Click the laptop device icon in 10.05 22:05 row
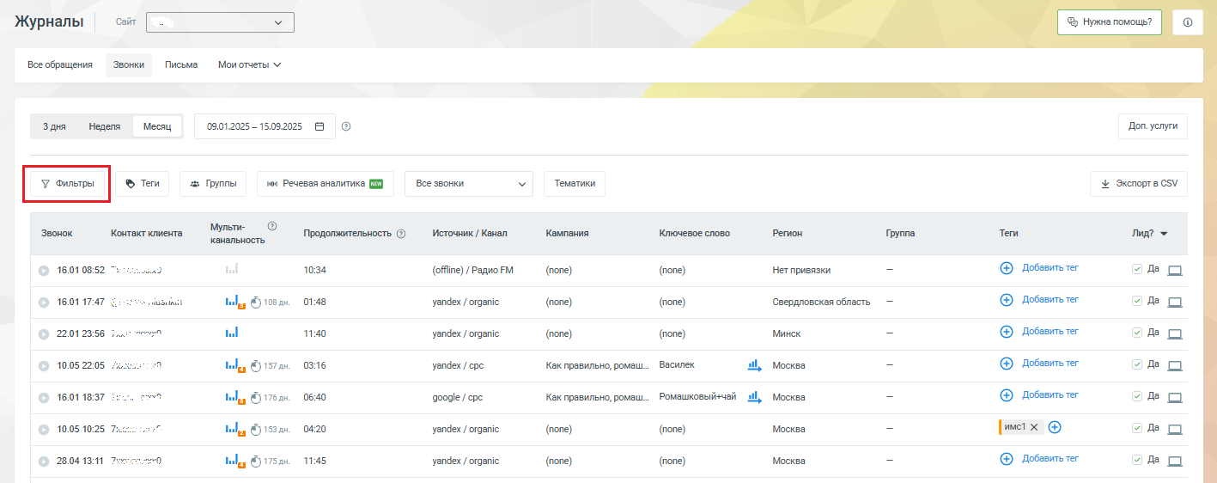Viewport: 1217px width, 483px height. point(1176,366)
